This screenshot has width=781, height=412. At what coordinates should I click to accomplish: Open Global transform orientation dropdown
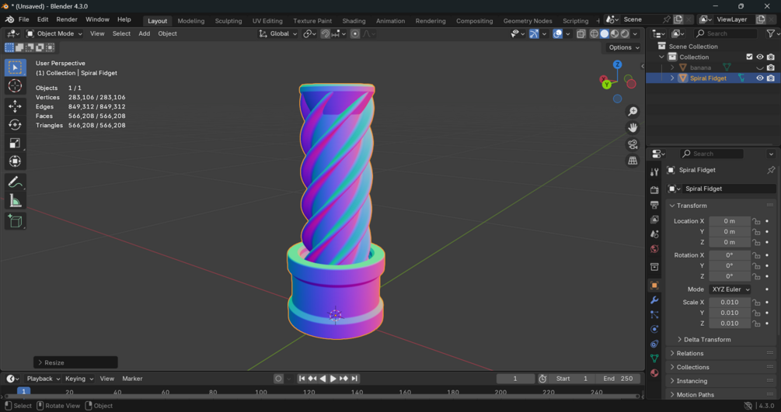[278, 34]
